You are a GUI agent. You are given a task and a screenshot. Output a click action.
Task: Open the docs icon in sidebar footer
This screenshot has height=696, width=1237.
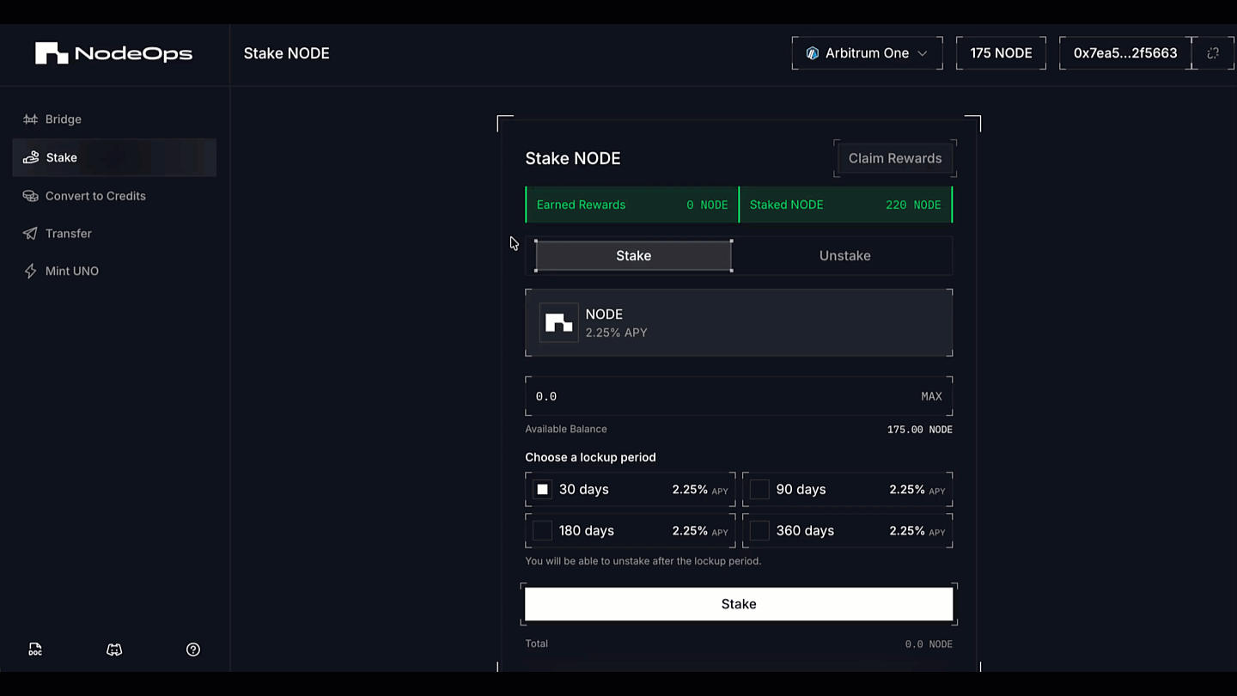click(x=35, y=650)
